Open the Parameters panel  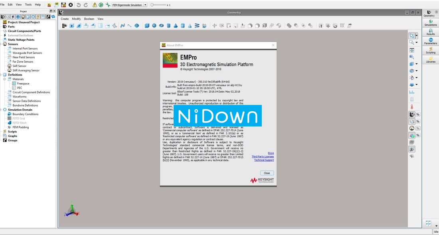430,42
